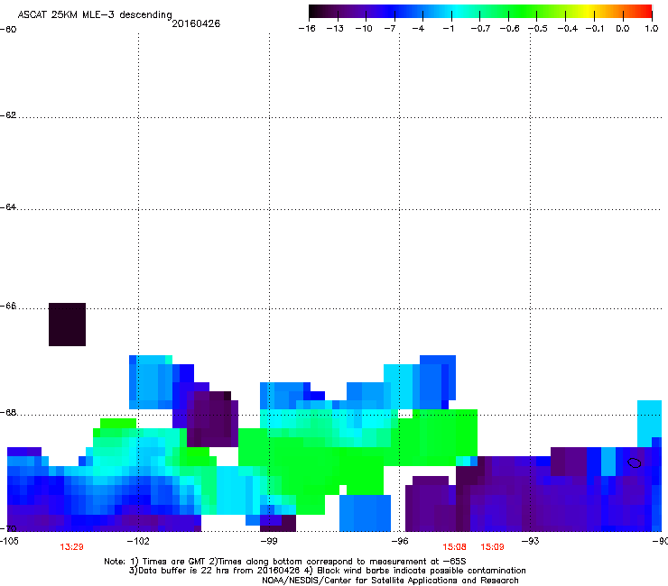Click the -0.5 colorbar label
This screenshot has height=586, width=668.
tap(538, 29)
